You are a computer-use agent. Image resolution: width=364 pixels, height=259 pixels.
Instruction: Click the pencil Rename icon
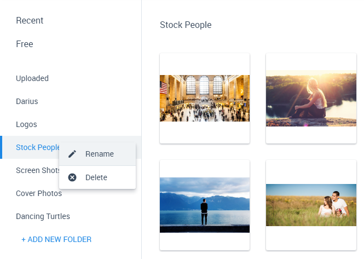tap(72, 154)
